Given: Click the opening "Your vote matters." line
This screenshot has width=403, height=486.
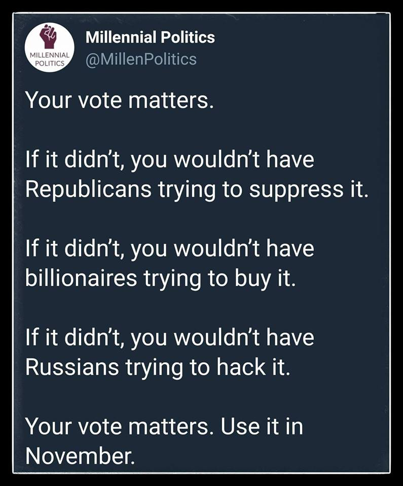Looking at the screenshot, I should 117,100.
